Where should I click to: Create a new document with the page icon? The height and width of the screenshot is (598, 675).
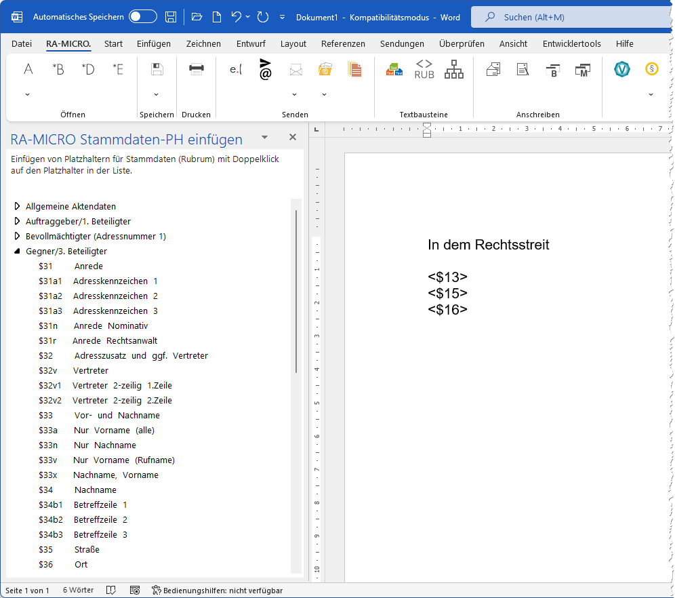coord(217,17)
